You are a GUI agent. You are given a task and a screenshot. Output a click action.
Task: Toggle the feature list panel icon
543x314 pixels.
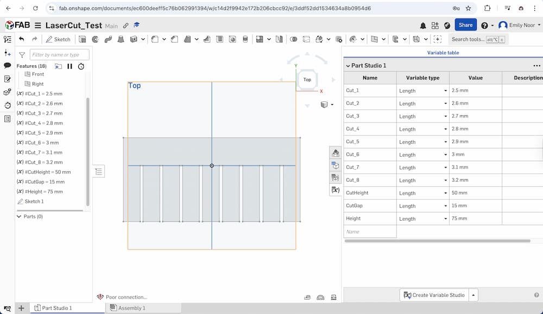[x=7, y=39]
